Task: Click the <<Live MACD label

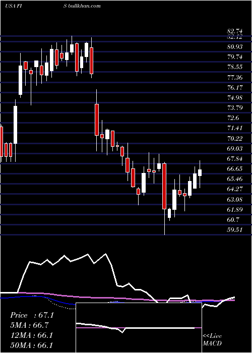Action: 212,340
